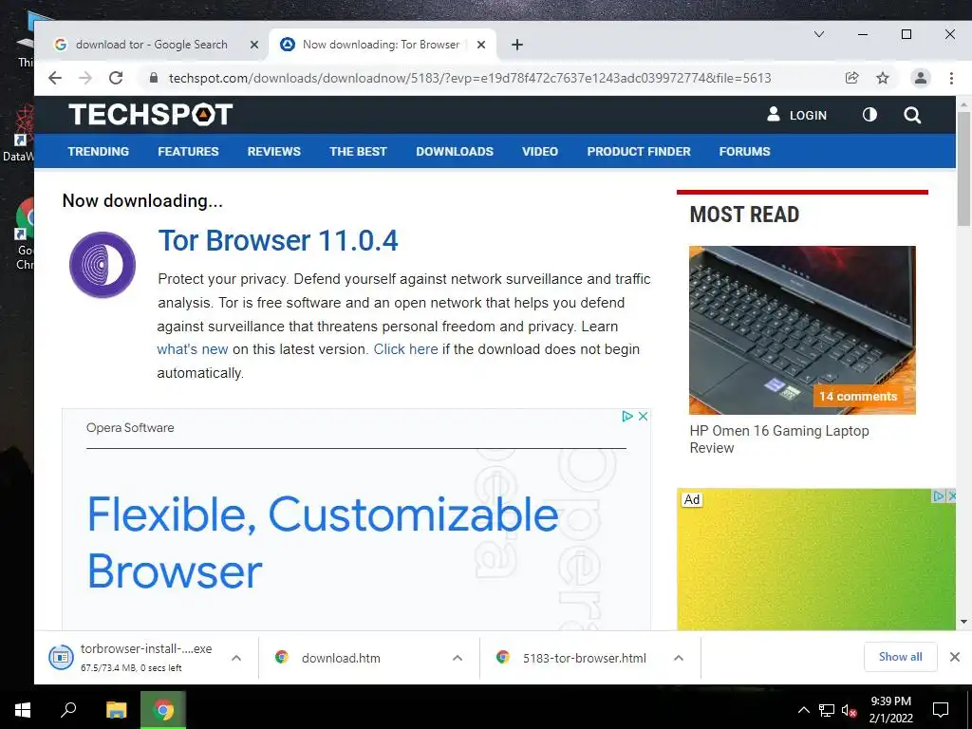Click the scrollbar down arrow
972x729 pixels.
pyautogui.click(x=963, y=622)
